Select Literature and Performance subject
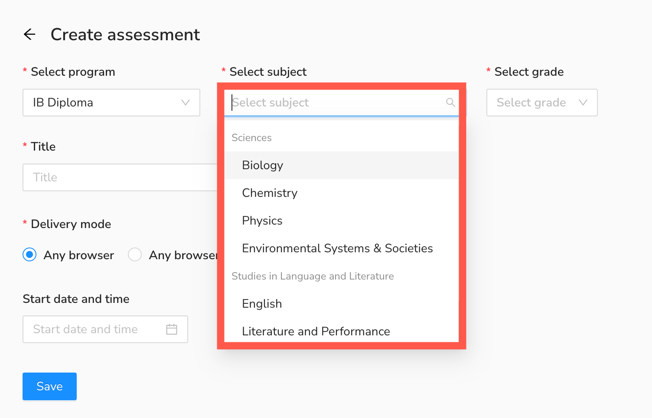This screenshot has width=652, height=418. pyautogui.click(x=316, y=331)
